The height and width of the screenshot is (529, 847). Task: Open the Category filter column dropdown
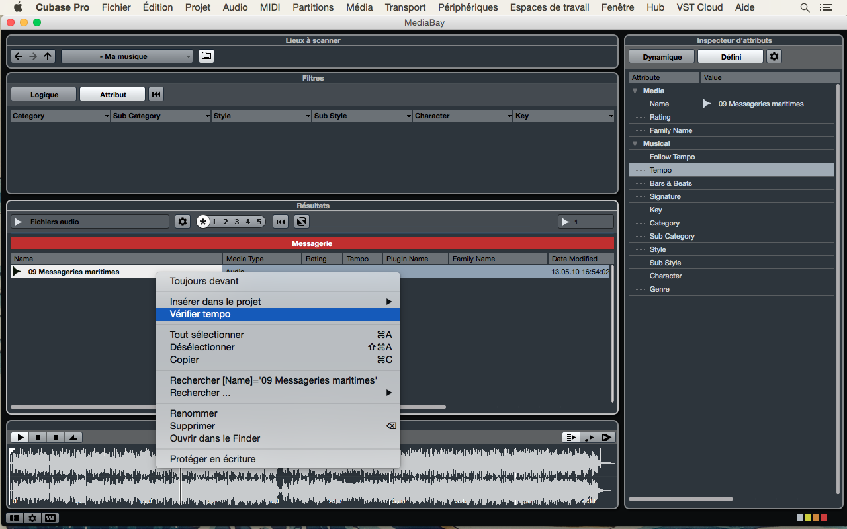coord(60,116)
